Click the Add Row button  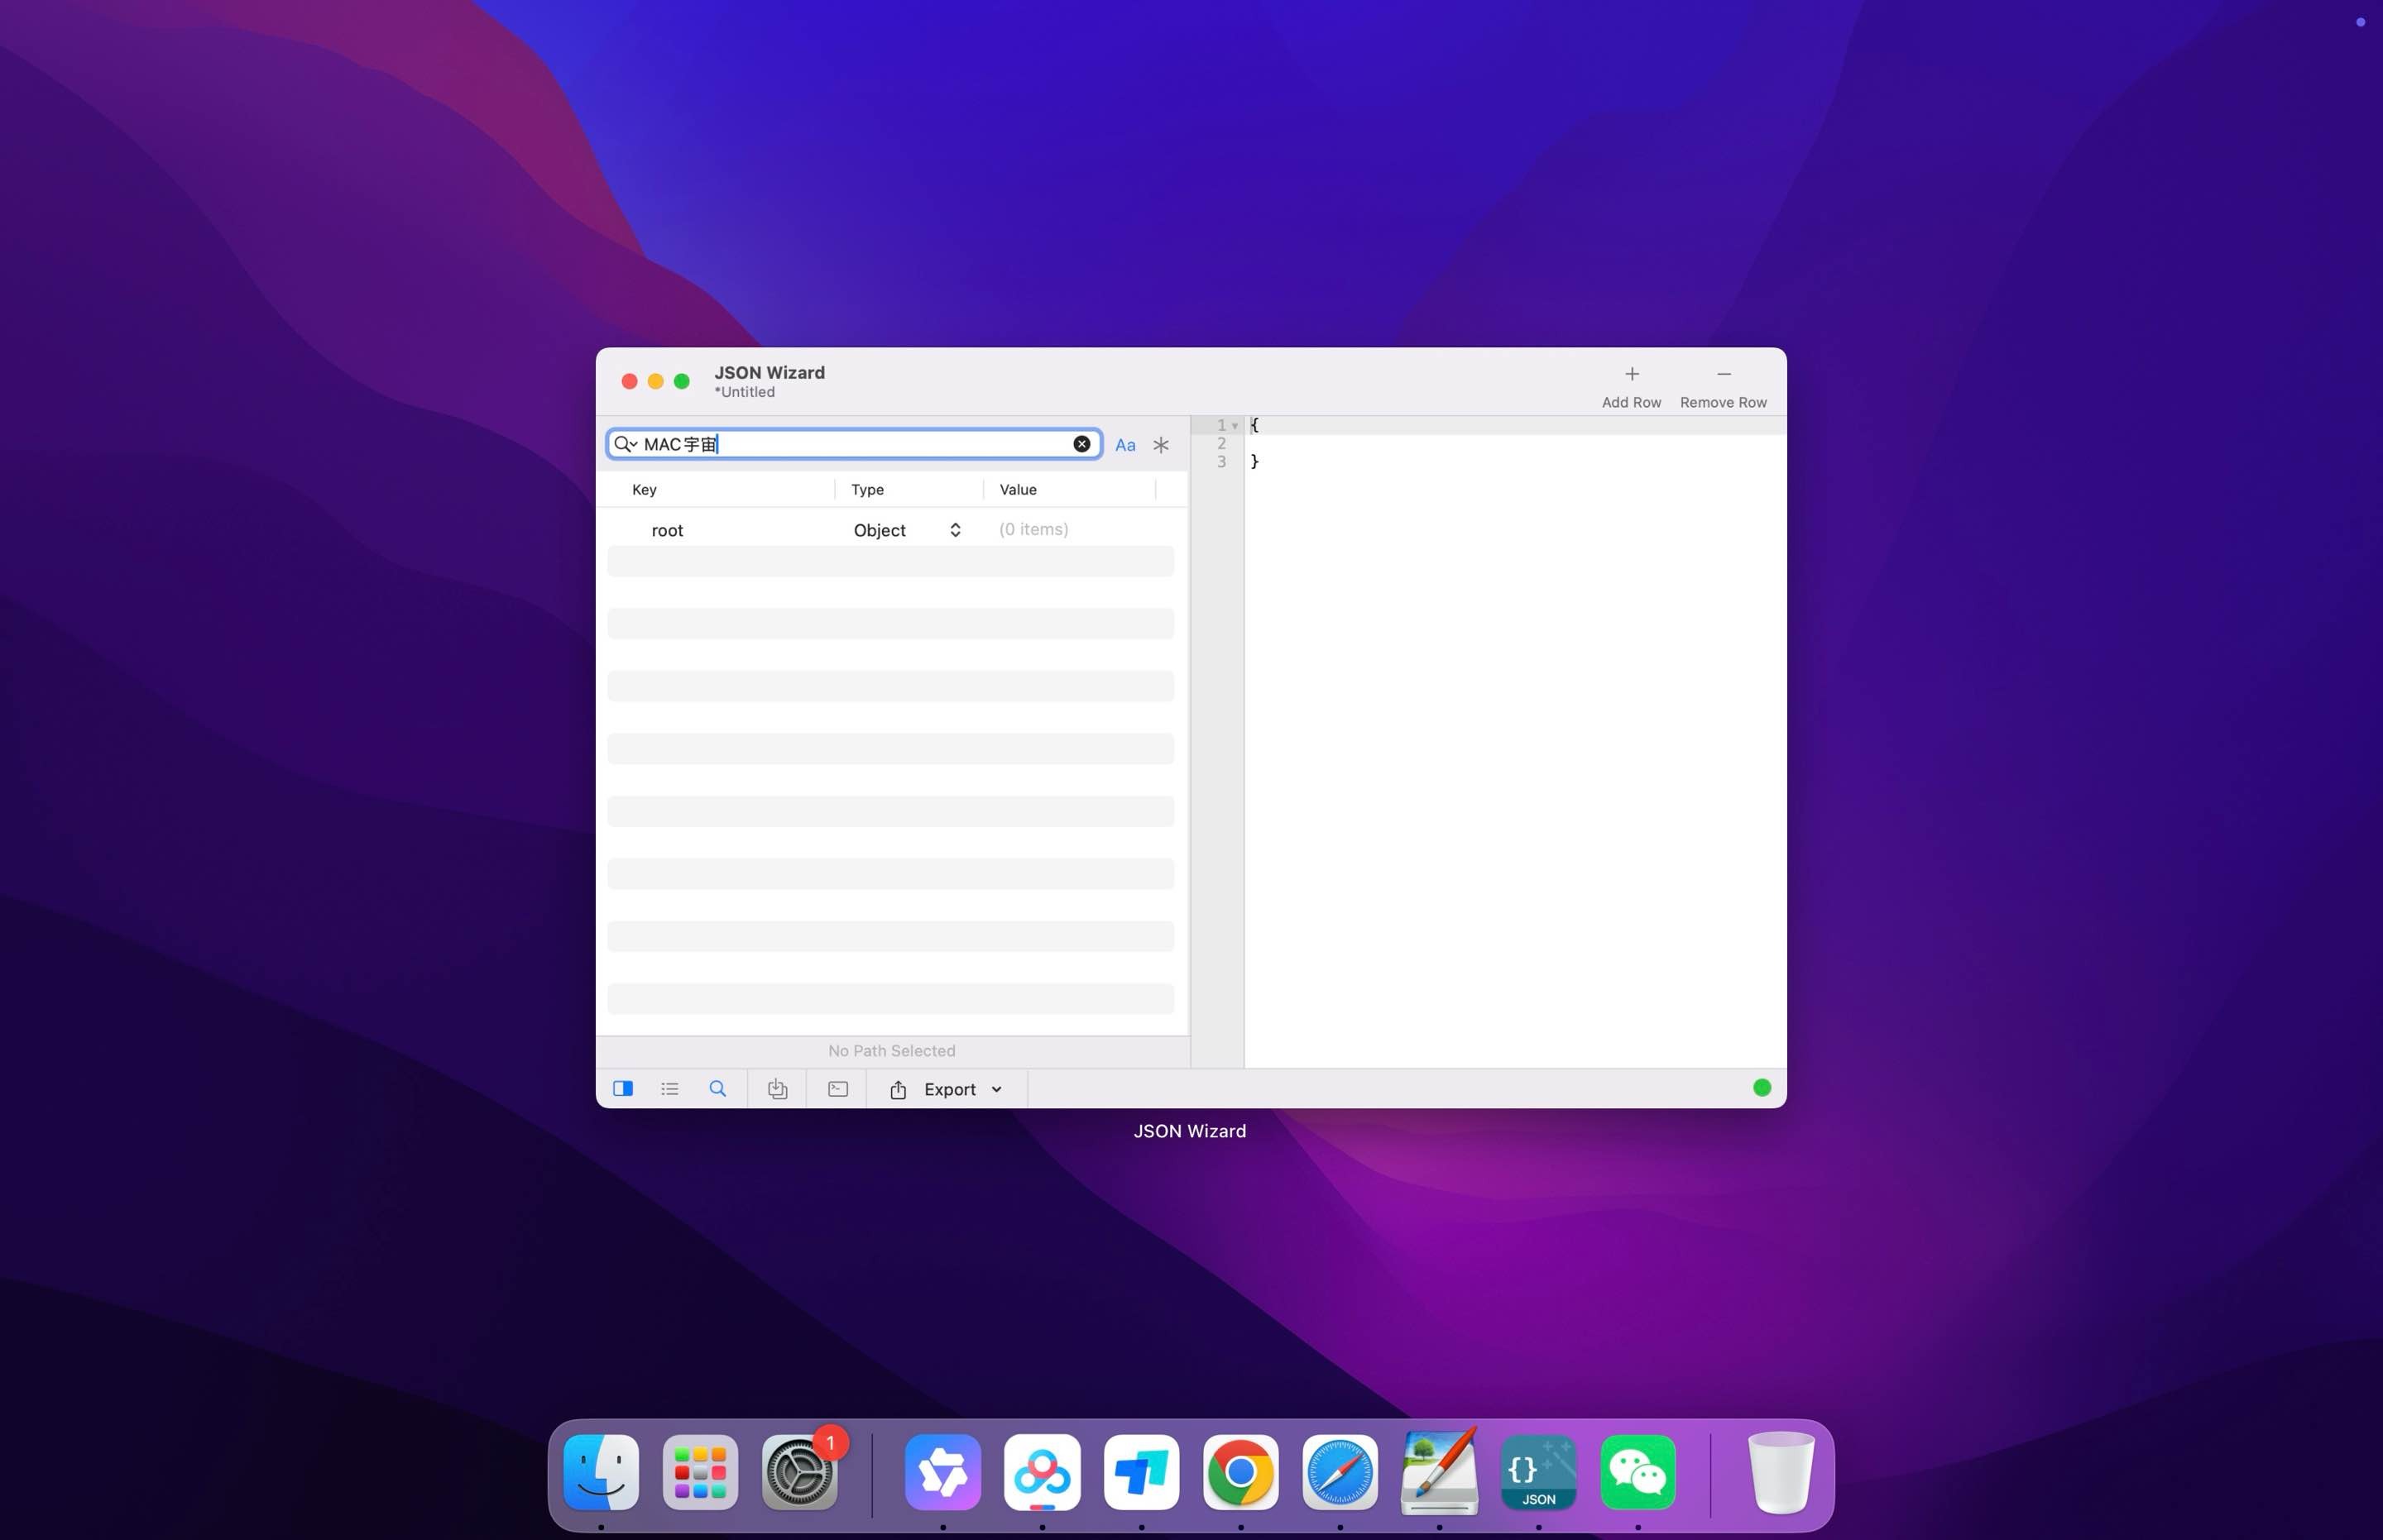click(x=1631, y=385)
